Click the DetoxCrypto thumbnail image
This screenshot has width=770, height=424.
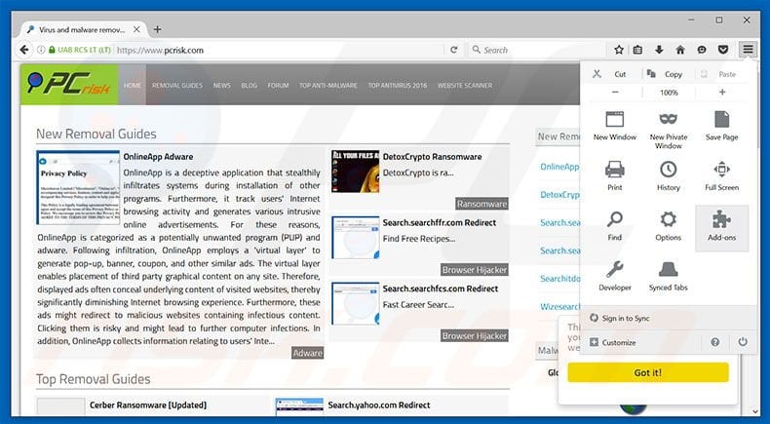[x=355, y=171]
